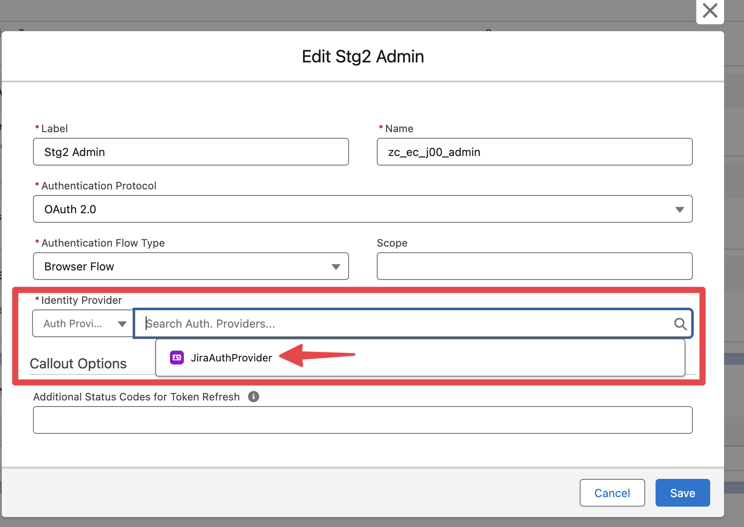
Task: Close the Edit Stg2 Admin dialog
Action: 710,10
